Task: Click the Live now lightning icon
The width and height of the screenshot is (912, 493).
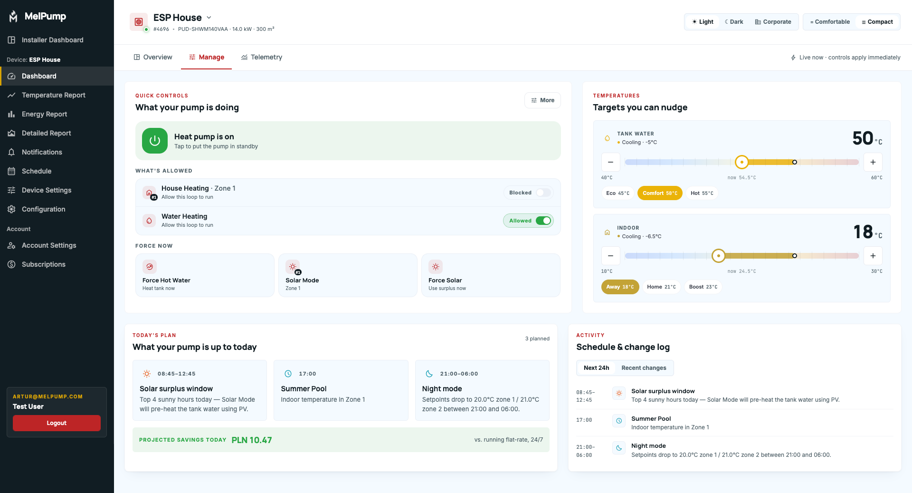Action: [793, 58]
